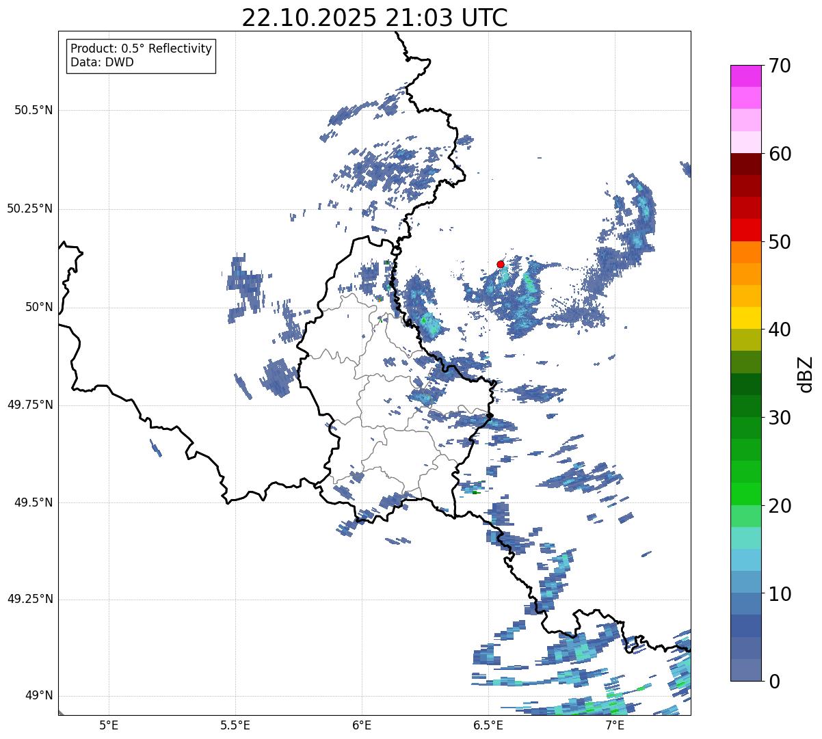Image resolution: width=822 pixels, height=739 pixels.
Task: Click the 6.5°E longitude label
Action: point(488,725)
